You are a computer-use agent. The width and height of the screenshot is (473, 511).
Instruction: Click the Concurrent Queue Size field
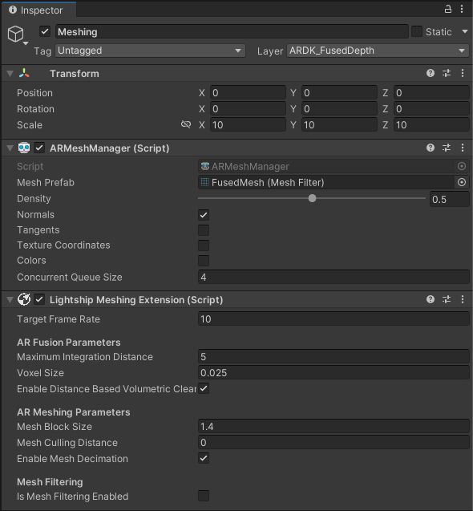coord(334,277)
